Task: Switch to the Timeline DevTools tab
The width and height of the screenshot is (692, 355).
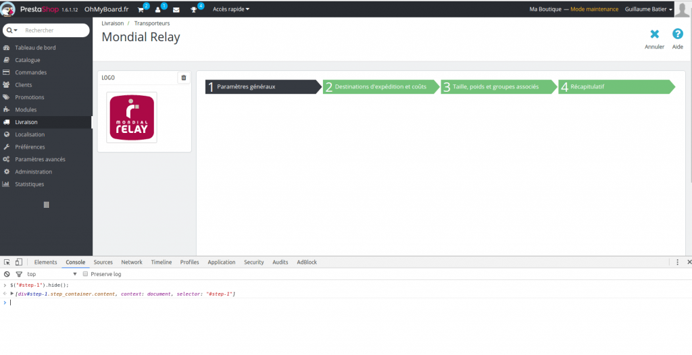Action: 161,262
